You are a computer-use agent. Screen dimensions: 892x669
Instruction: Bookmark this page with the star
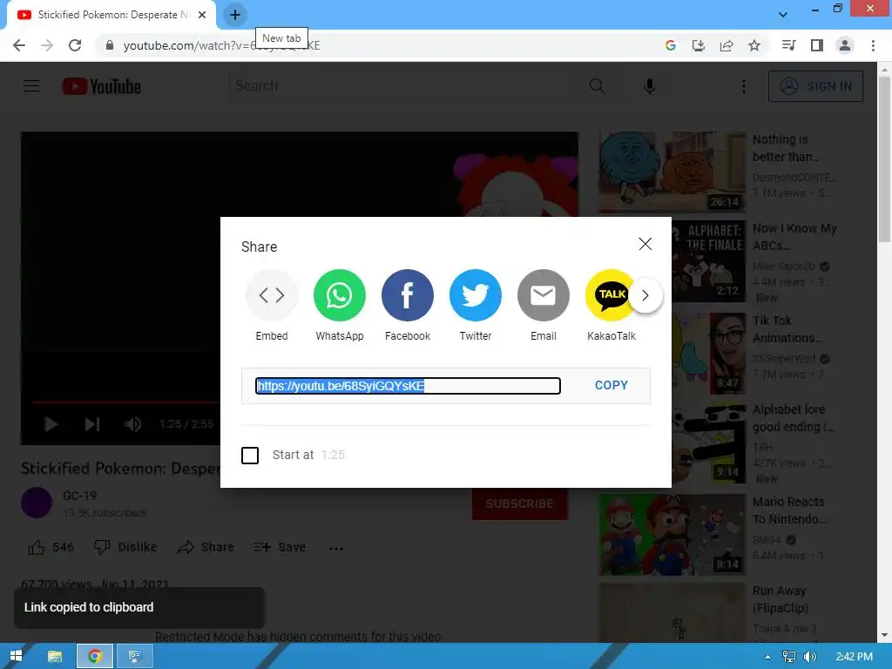pos(754,45)
